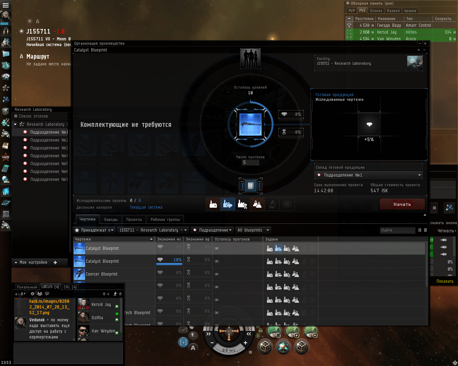
Task: Select Kersid Jay in chat member list
Action: pos(99,305)
